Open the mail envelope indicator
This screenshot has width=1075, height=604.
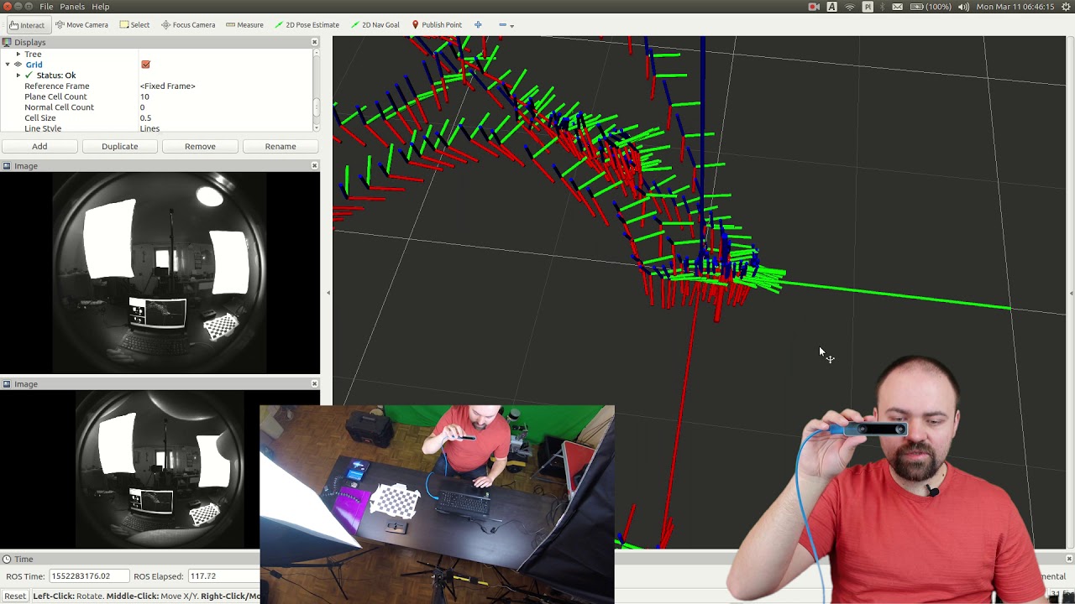pyautogui.click(x=898, y=7)
